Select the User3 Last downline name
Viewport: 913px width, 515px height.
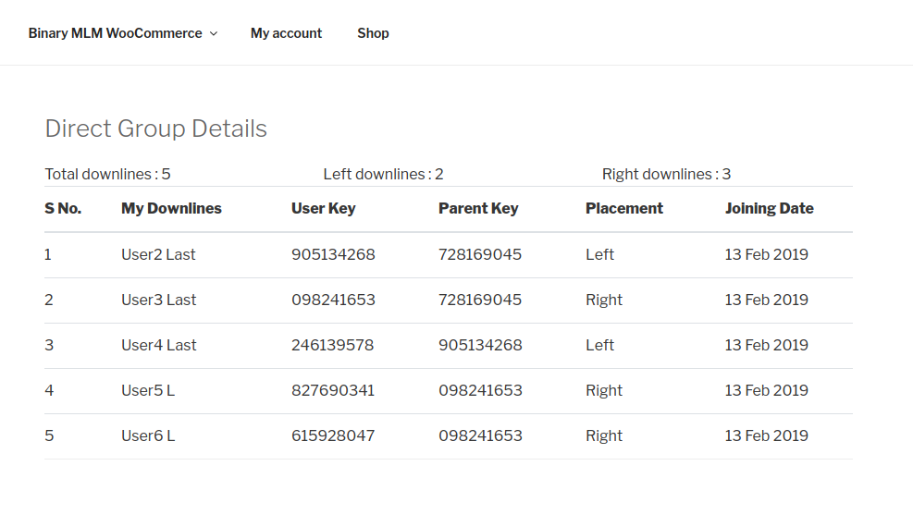[x=158, y=300]
